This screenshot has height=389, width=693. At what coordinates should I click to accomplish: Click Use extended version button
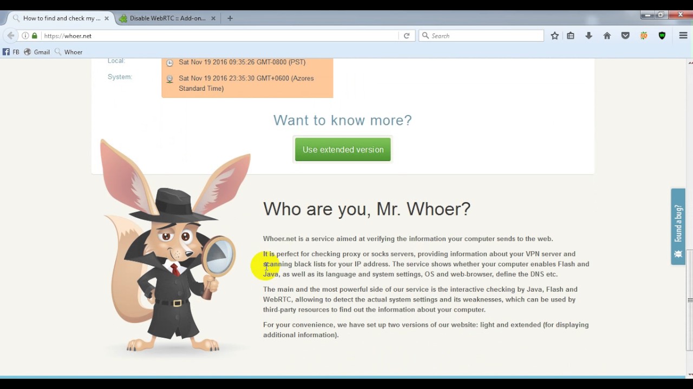pos(343,150)
